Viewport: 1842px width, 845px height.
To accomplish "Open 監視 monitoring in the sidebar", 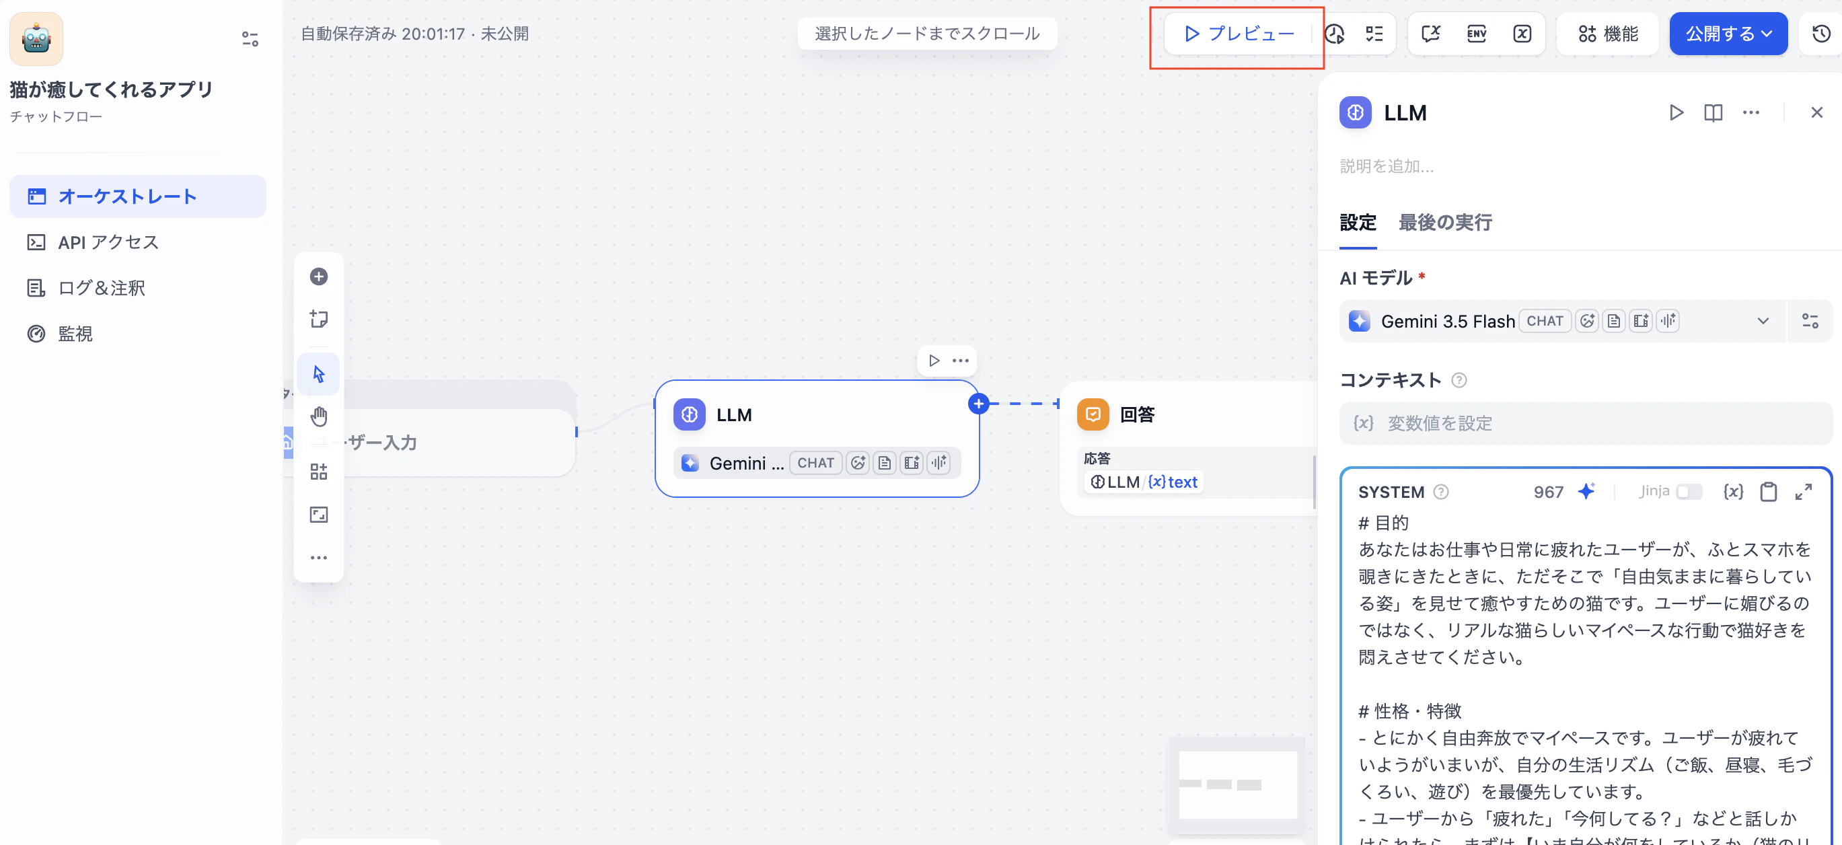I will click(x=137, y=333).
